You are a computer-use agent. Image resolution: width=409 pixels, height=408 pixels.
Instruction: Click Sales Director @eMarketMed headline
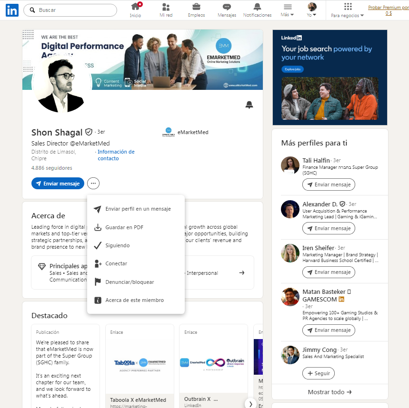70,143
